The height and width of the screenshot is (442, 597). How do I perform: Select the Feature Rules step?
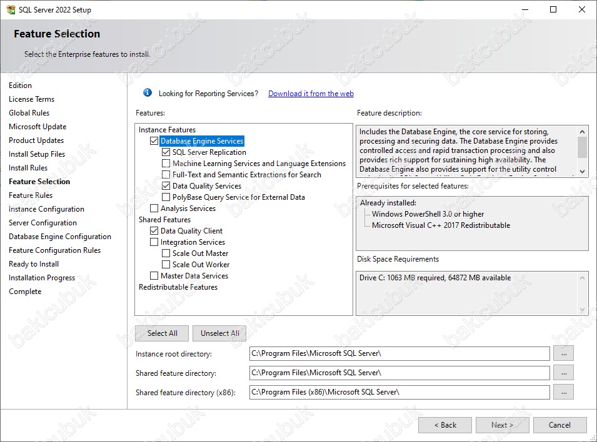click(x=31, y=195)
